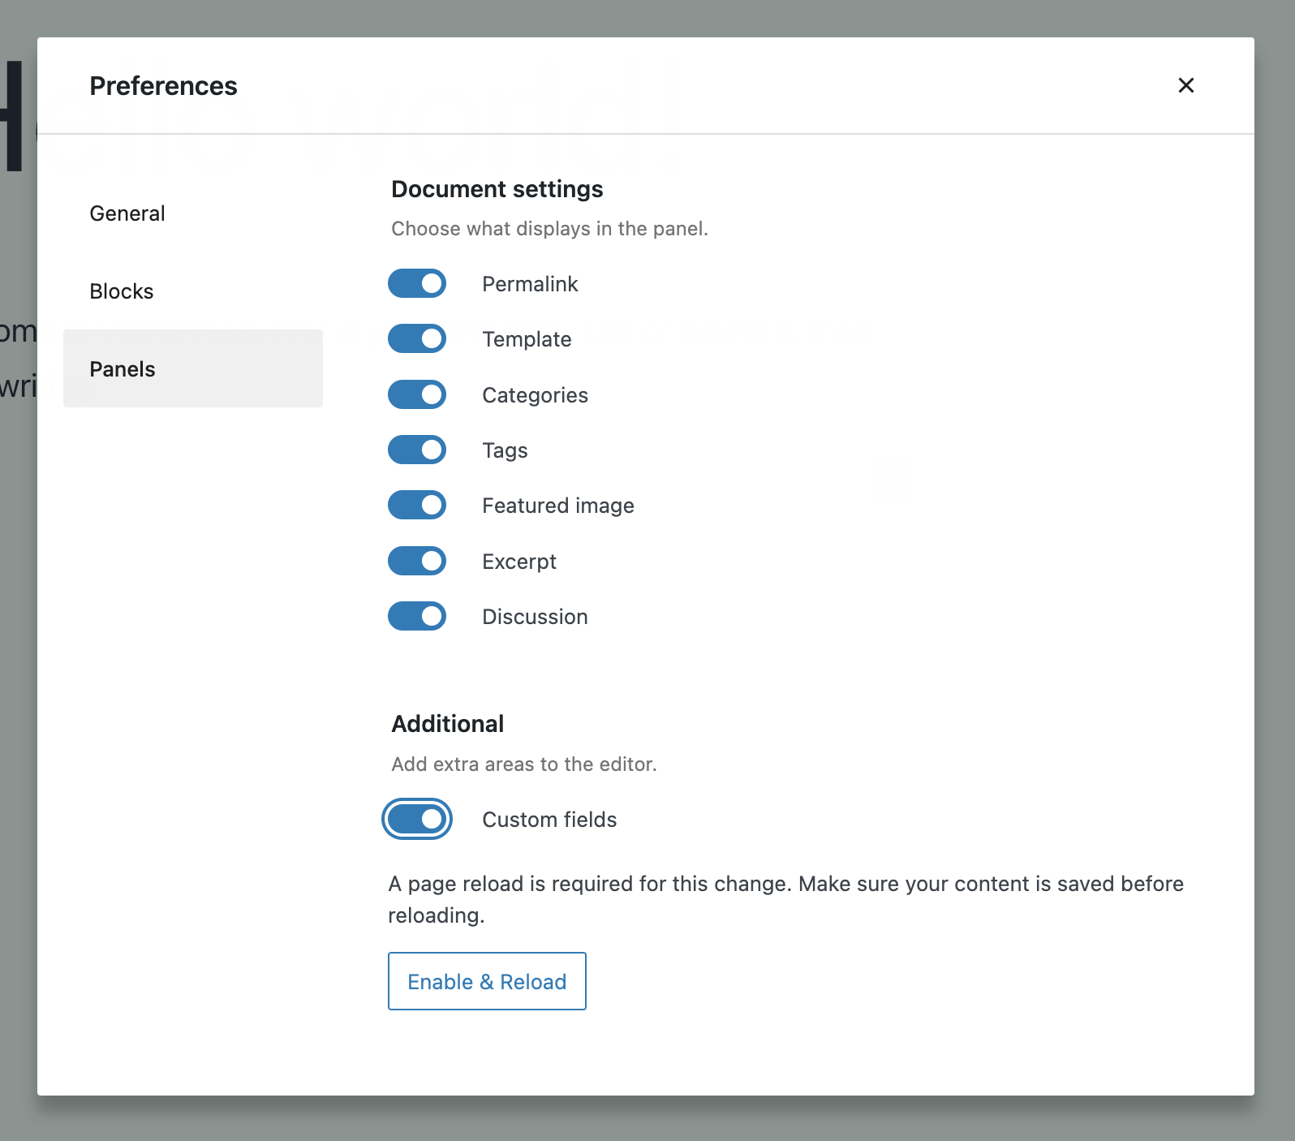Click the Additional section heading
The width and height of the screenshot is (1295, 1141).
[448, 724]
